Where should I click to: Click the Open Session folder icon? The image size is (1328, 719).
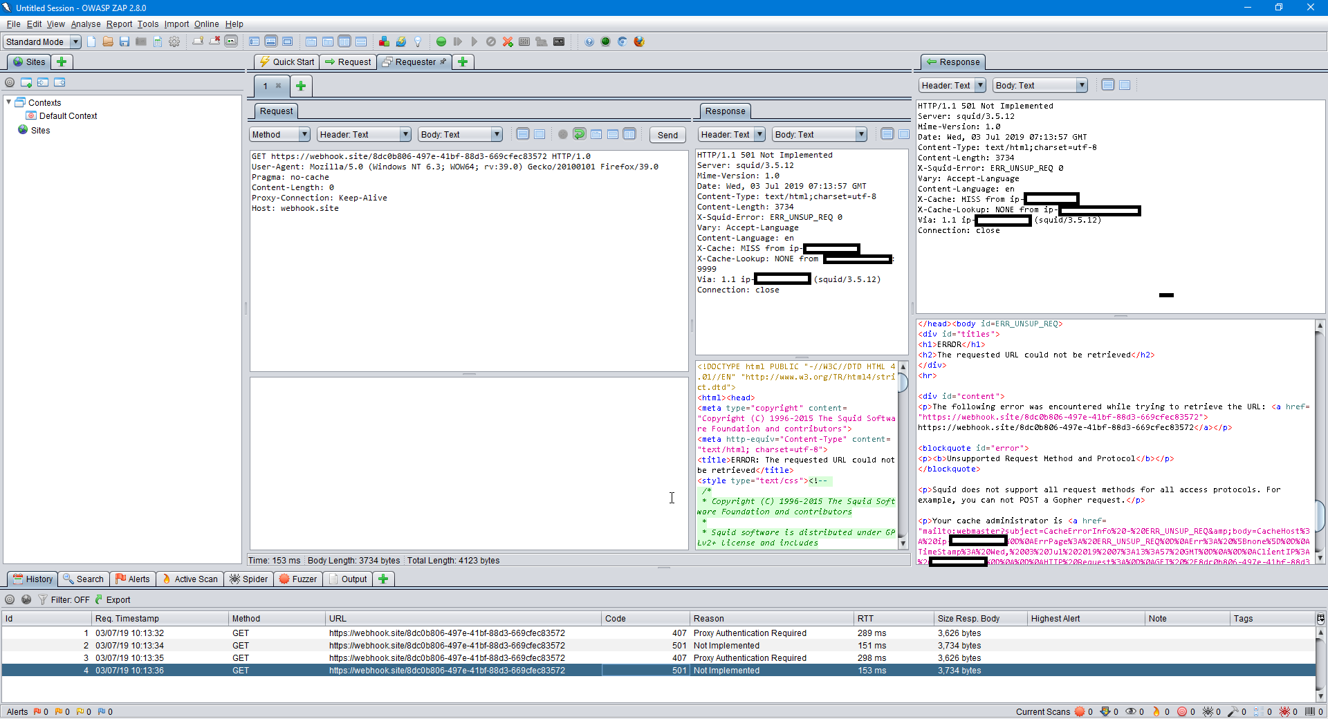108,41
